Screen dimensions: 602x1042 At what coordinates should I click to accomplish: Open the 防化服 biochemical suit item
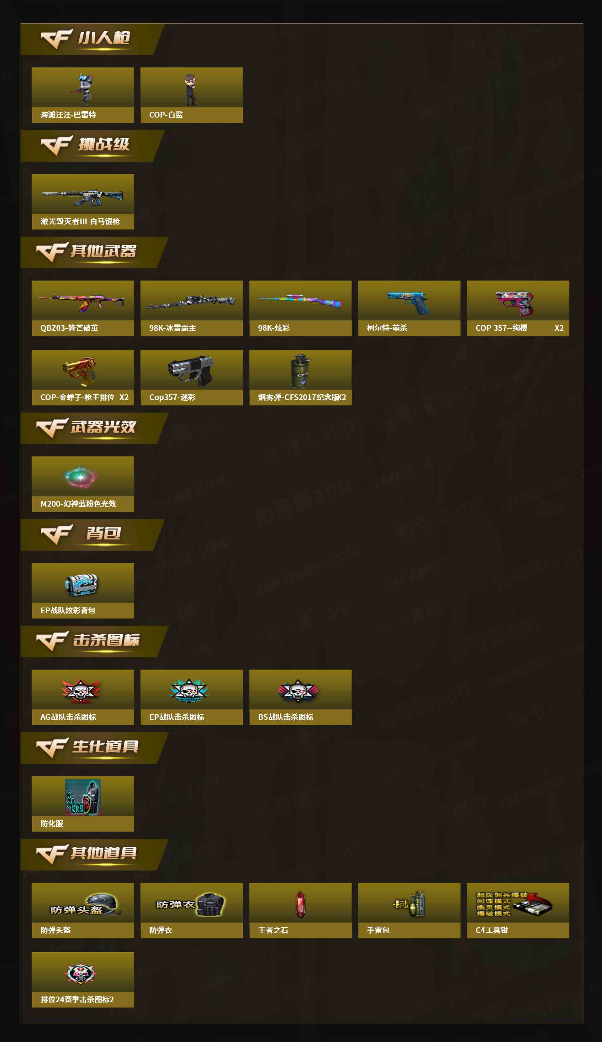tap(83, 804)
